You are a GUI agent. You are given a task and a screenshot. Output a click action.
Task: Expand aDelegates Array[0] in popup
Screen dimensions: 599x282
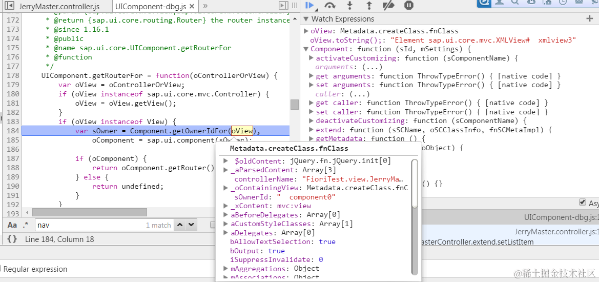226,233
